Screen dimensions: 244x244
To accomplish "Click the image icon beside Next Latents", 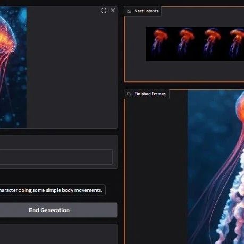I will (129, 11).
